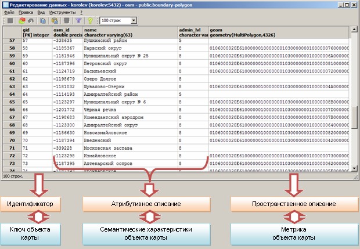
Task: Select row header number 63
Action: coord(11,86)
